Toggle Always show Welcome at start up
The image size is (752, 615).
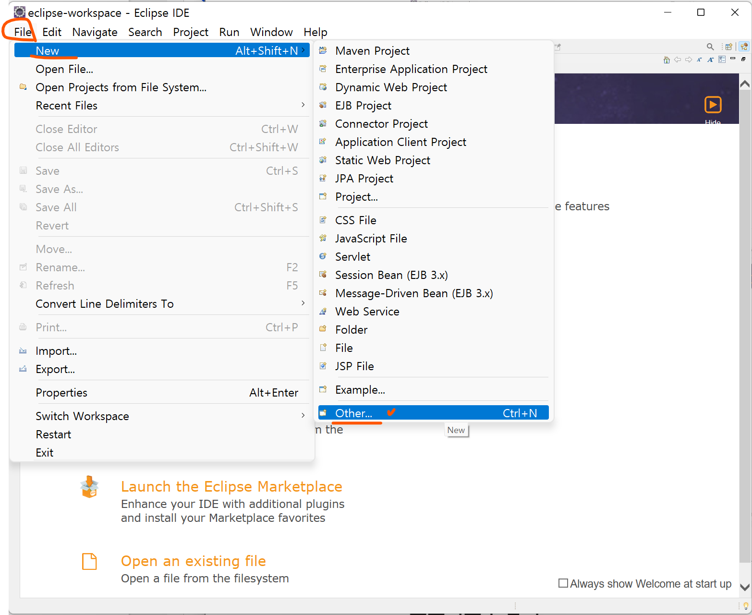coord(563,583)
